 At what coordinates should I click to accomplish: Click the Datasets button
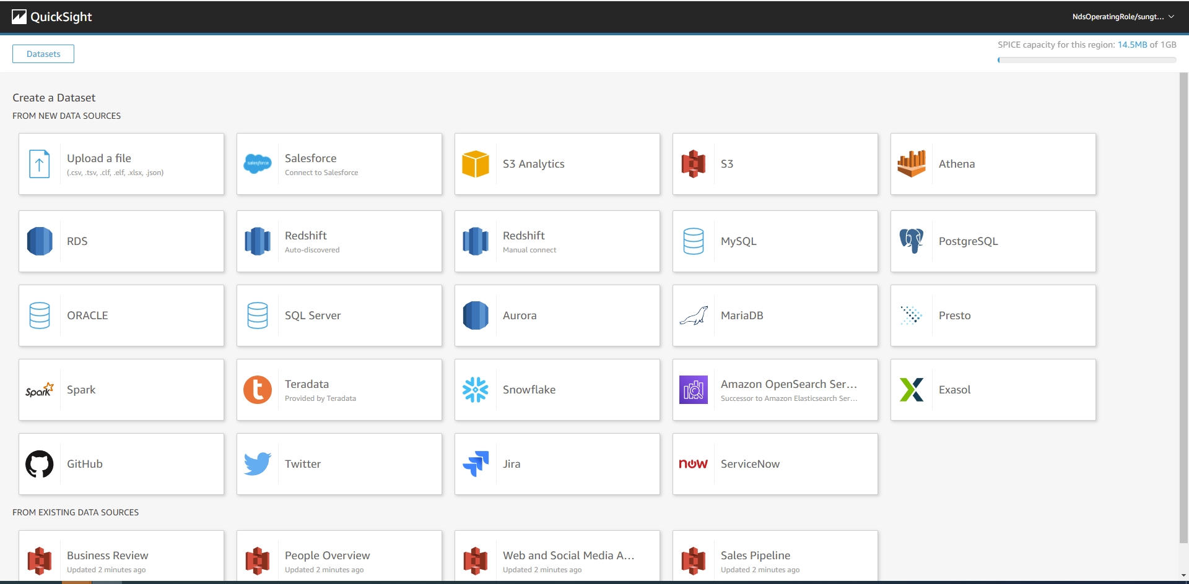pos(43,54)
